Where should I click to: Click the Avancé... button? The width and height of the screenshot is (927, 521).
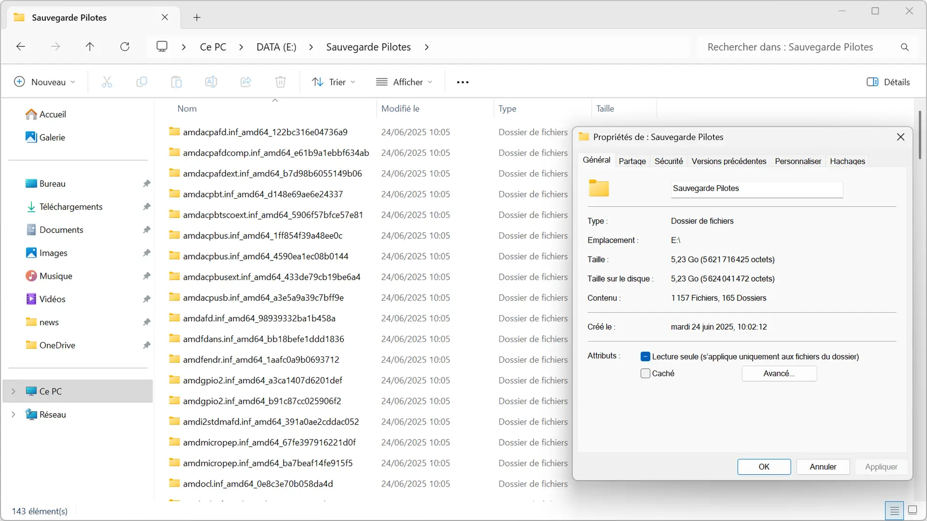779,373
